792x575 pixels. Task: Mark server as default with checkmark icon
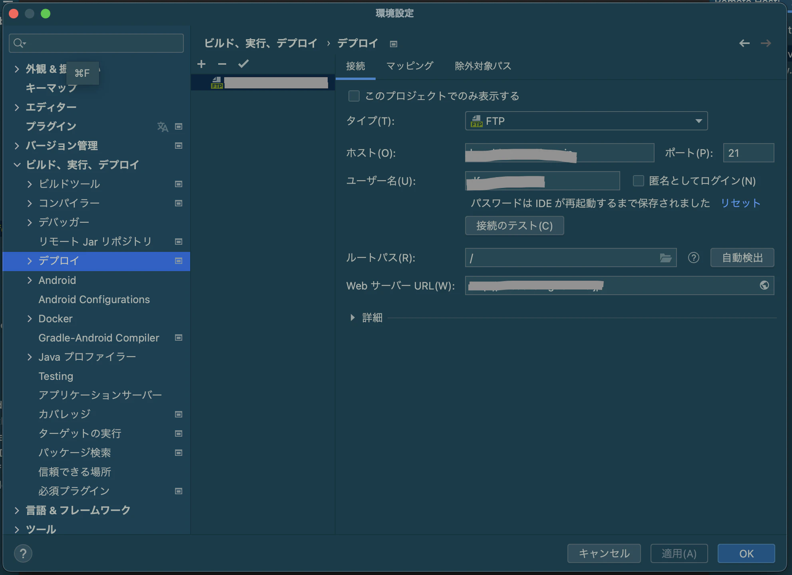point(243,64)
